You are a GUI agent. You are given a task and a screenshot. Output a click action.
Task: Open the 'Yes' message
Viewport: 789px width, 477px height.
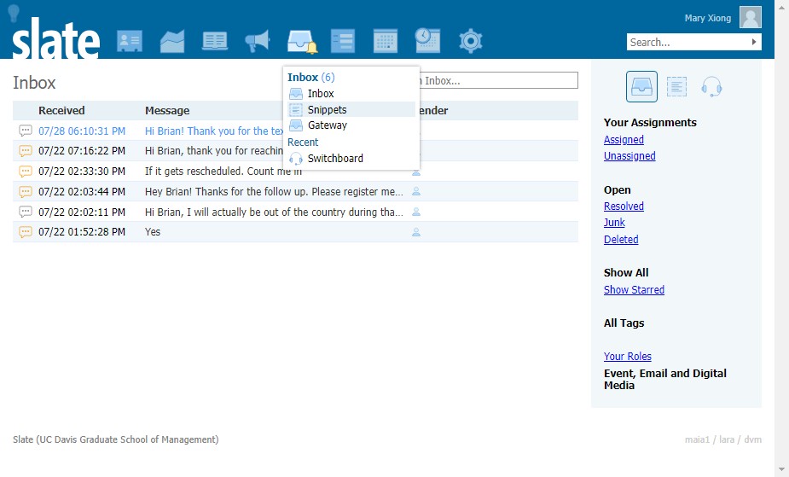click(x=153, y=232)
